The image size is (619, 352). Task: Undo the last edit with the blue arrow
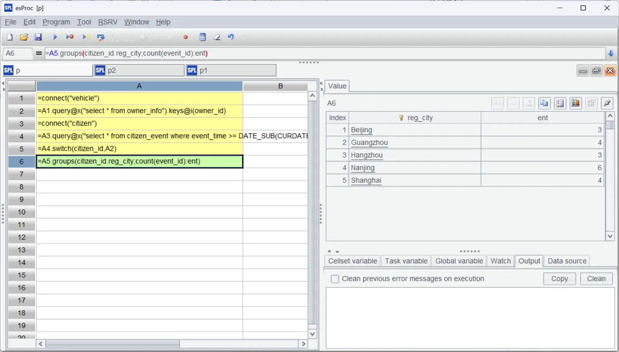point(230,37)
